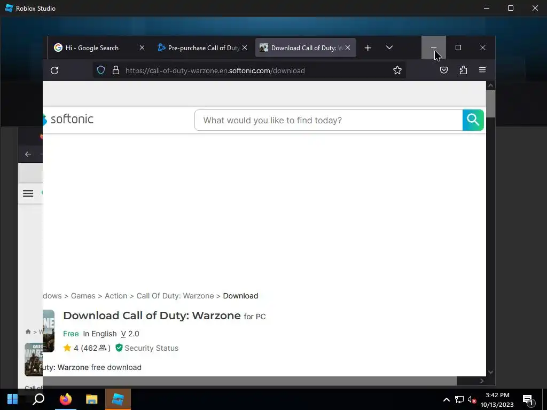Screen dimensions: 547x410
Task: Maximize the Firefox window
Action: 458,48
